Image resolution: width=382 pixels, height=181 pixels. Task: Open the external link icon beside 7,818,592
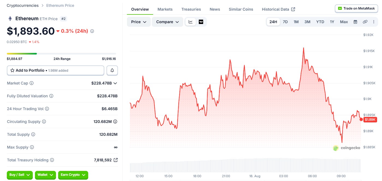(x=116, y=160)
